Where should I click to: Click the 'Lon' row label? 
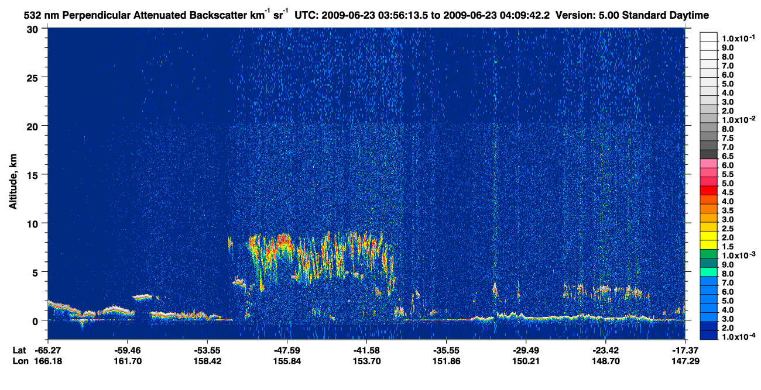19,361
